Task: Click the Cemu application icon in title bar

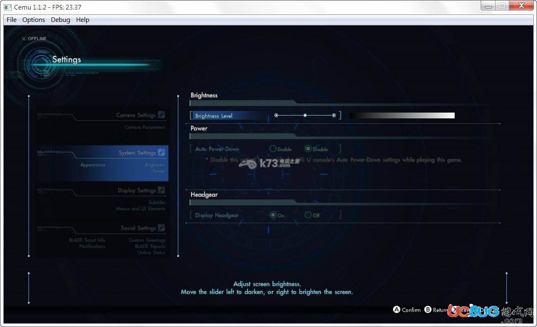Action: point(8,7)
